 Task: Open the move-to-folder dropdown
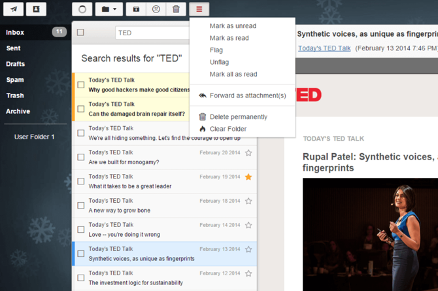pos(109,9)
